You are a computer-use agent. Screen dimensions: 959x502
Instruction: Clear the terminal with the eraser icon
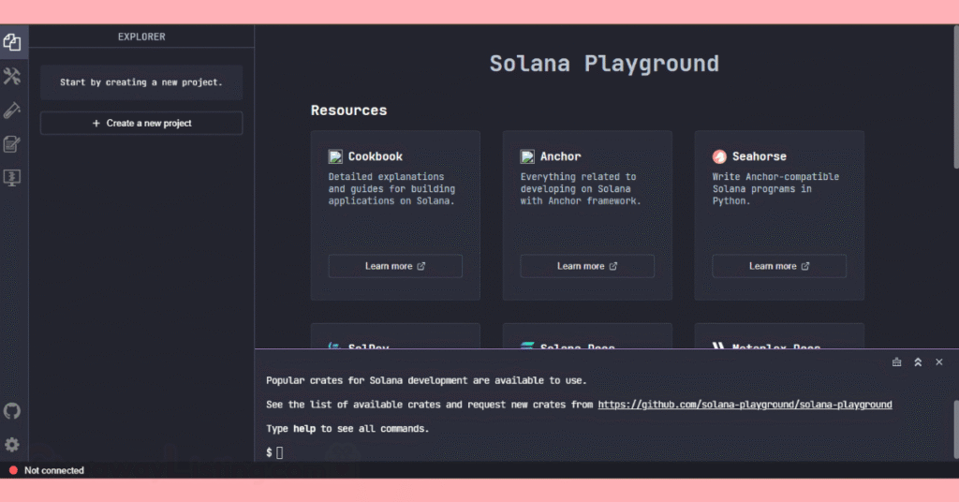pos(896,362)
